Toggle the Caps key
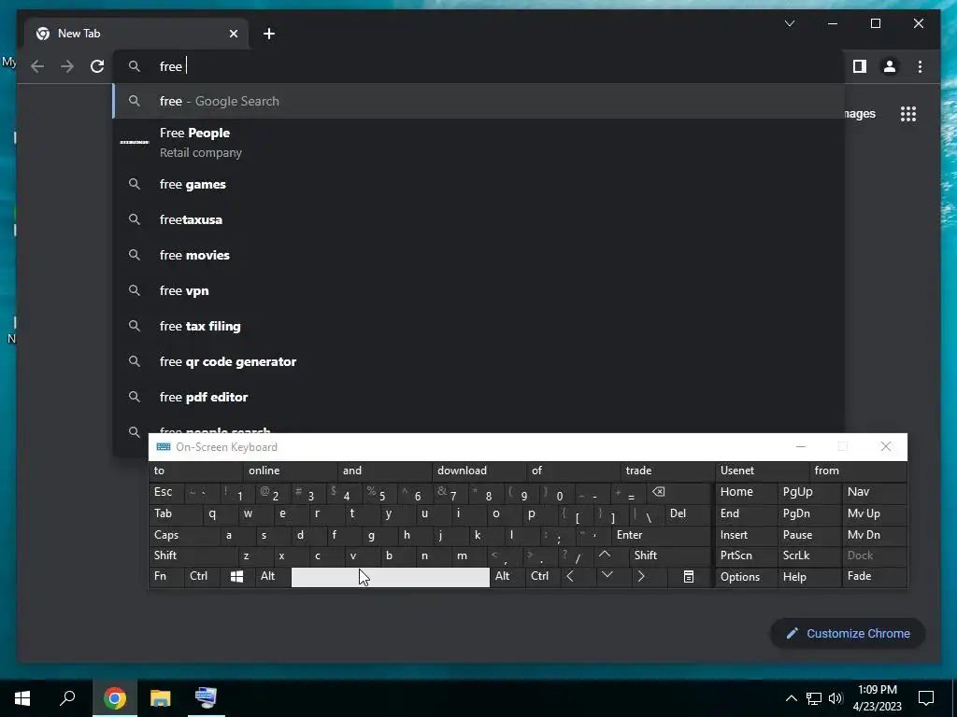The height and width of the screenshot is (717, 957). pyautogui.click(x=184, y=535)
